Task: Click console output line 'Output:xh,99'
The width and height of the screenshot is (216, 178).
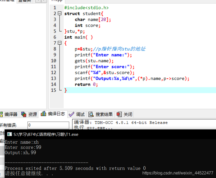Action: click(x=20, y=153)
